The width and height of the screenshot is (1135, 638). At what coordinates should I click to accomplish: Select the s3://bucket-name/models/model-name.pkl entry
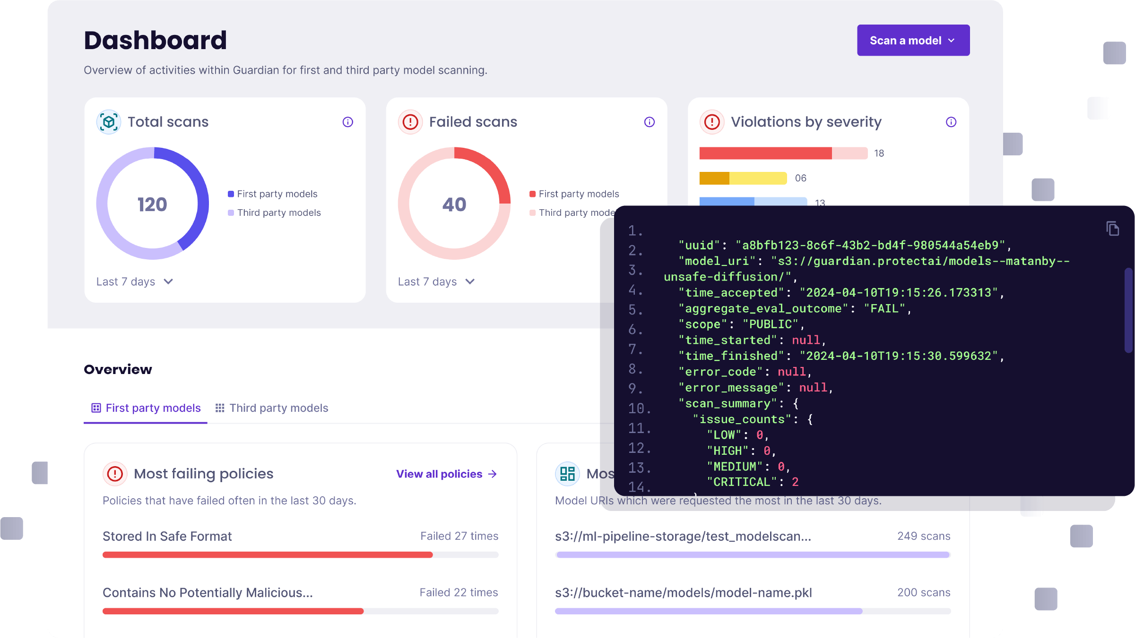683,593
